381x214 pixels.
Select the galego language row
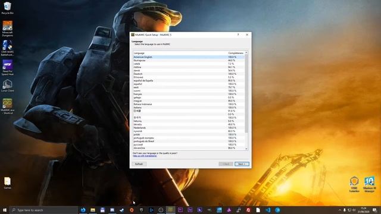click(x=189, y=97)
